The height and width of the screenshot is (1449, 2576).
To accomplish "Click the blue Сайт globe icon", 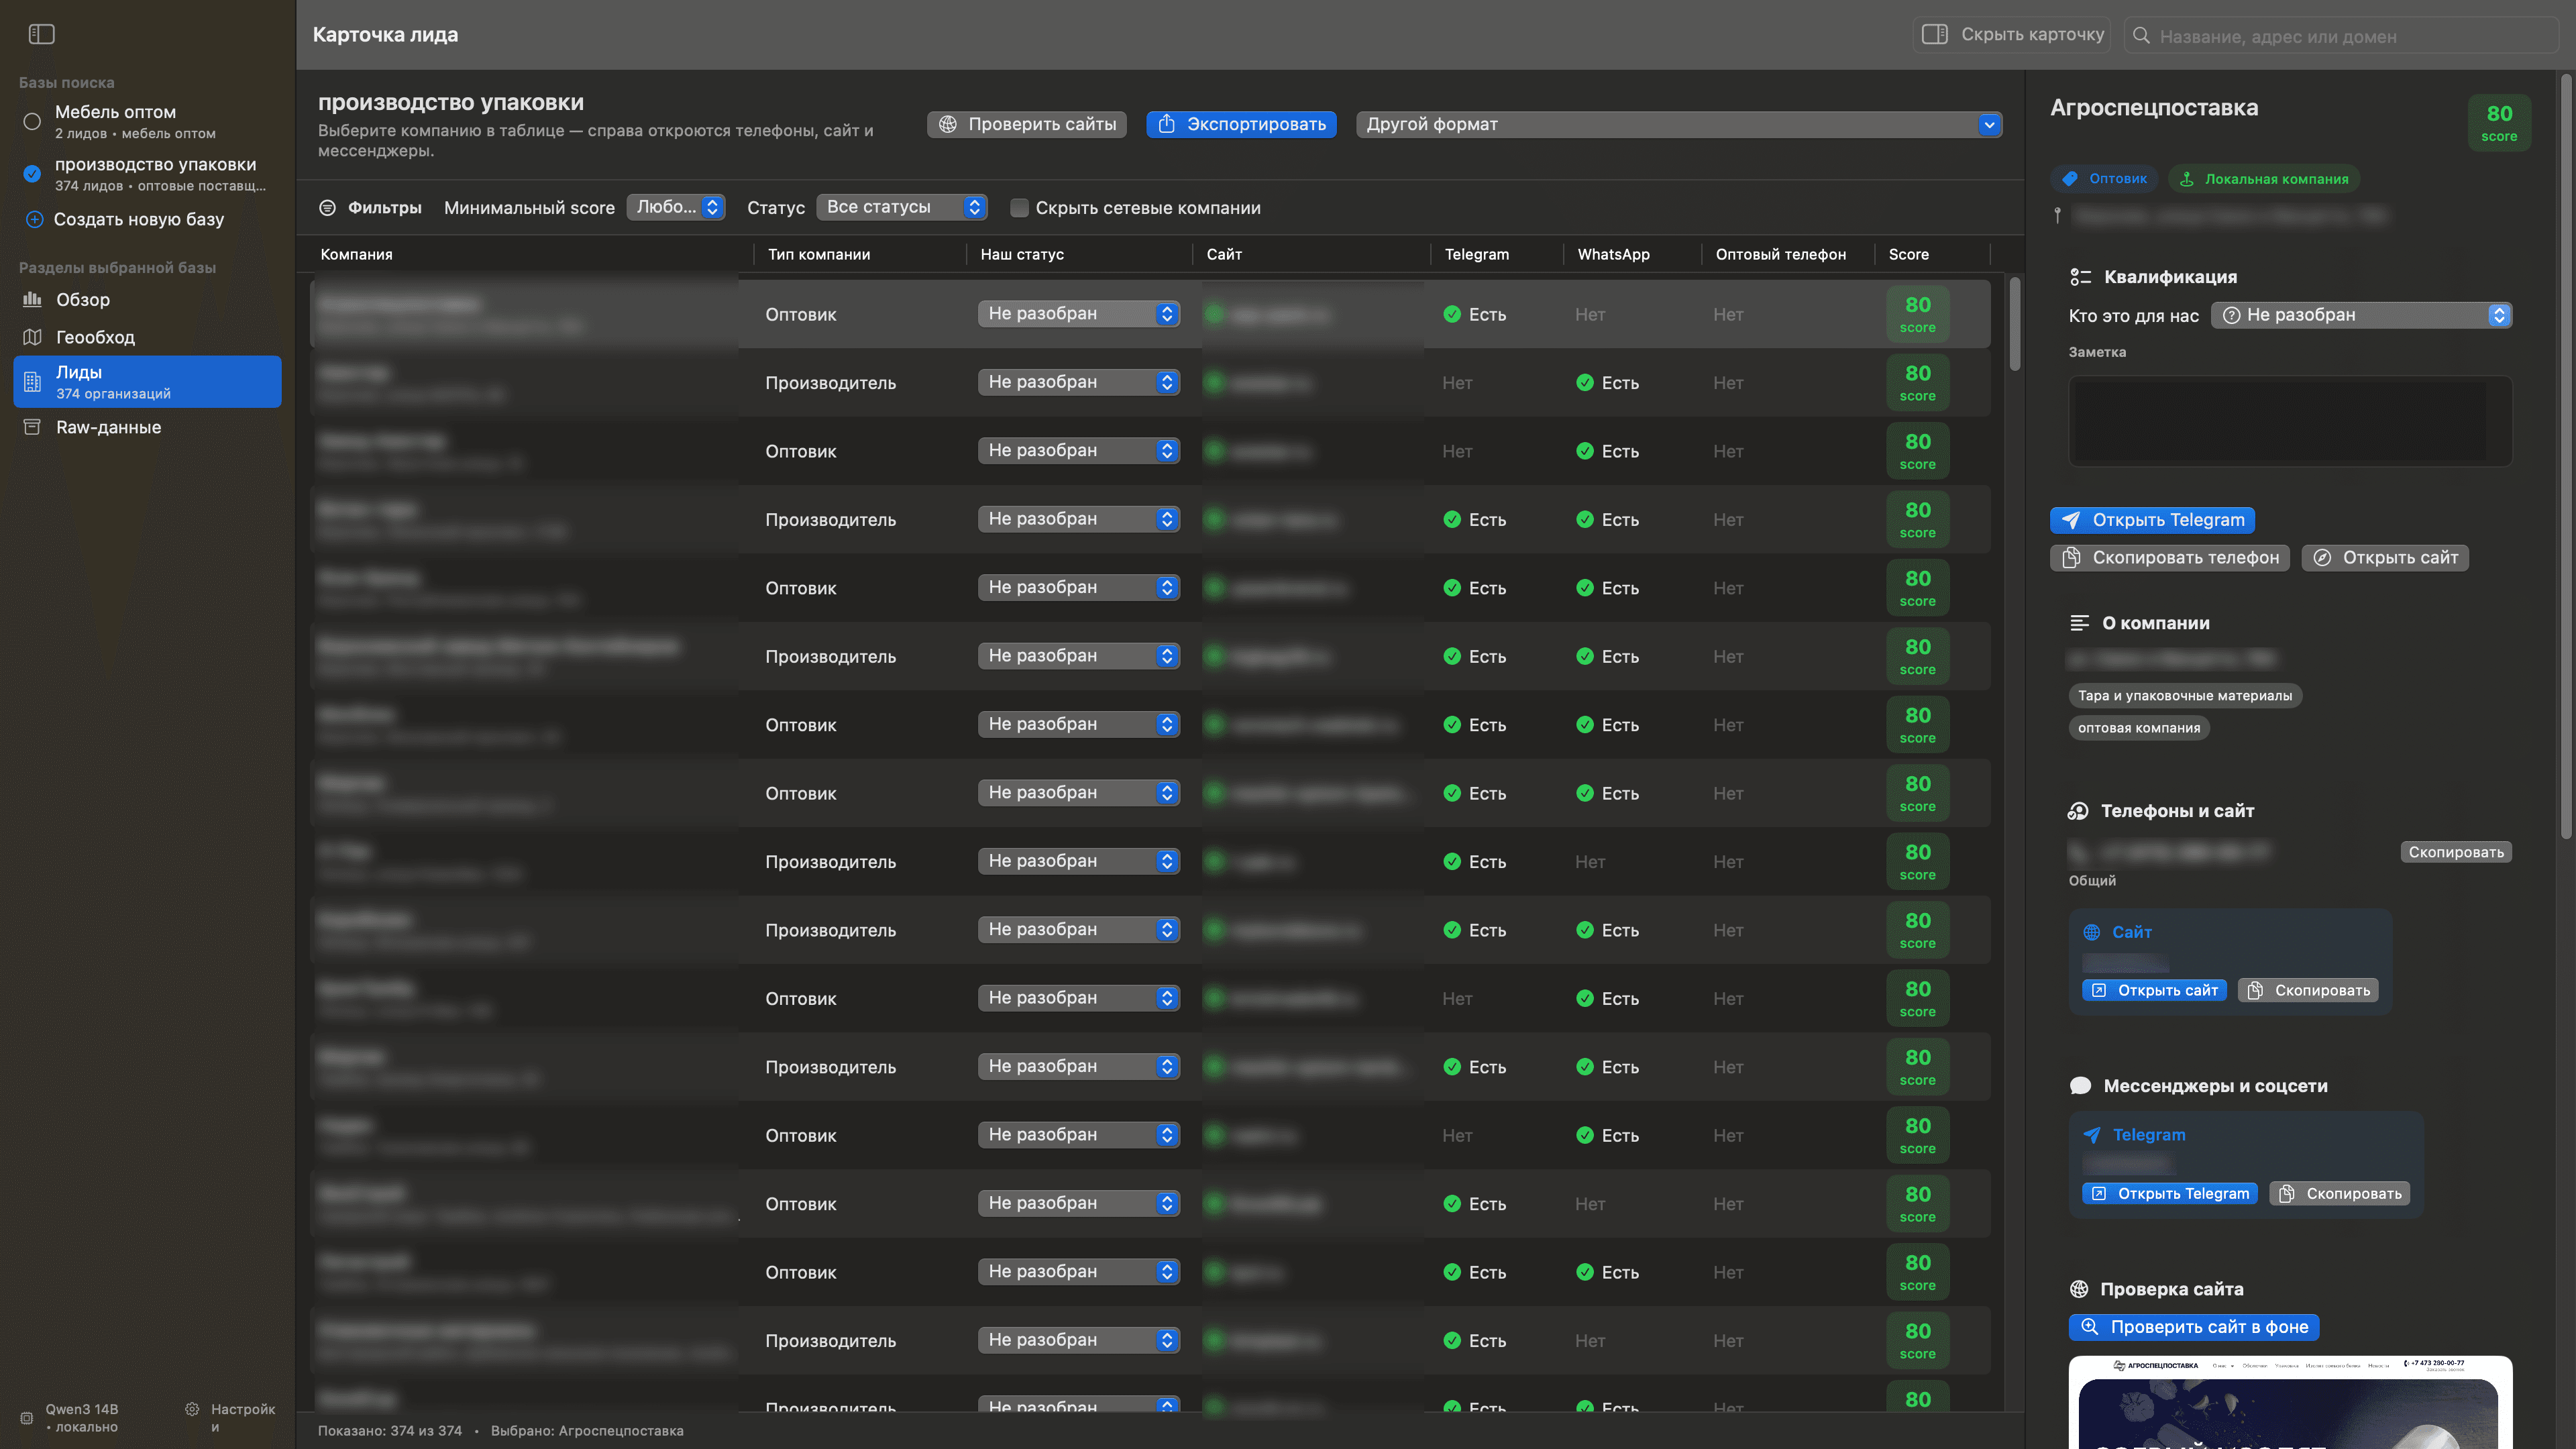I will (2091, 932).
